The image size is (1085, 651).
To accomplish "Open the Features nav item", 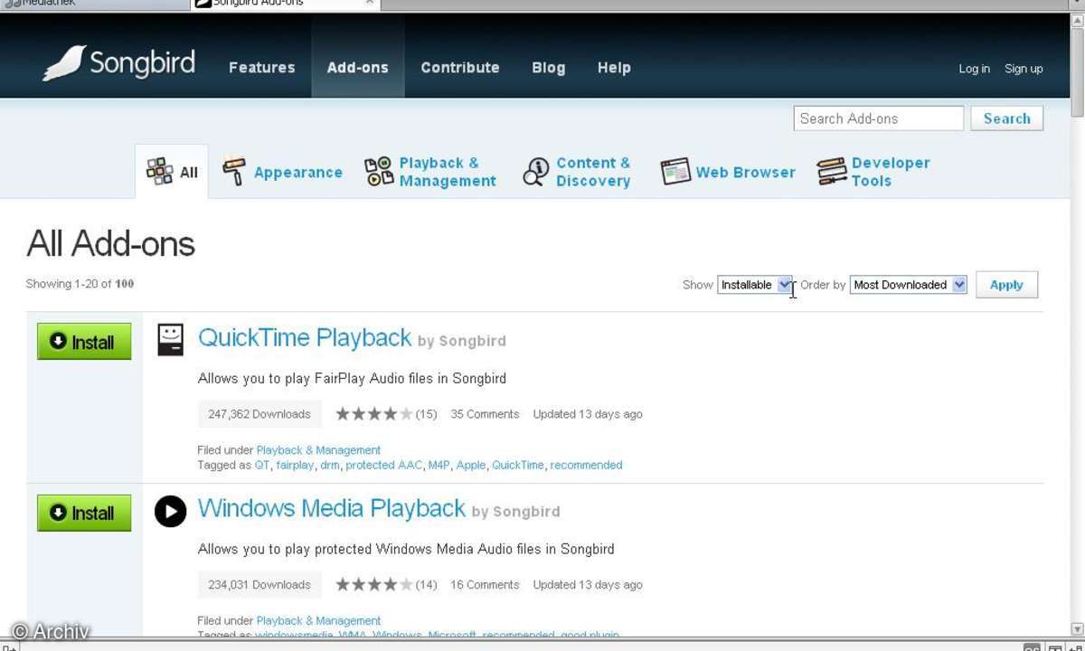I will [x=262, y=68].
